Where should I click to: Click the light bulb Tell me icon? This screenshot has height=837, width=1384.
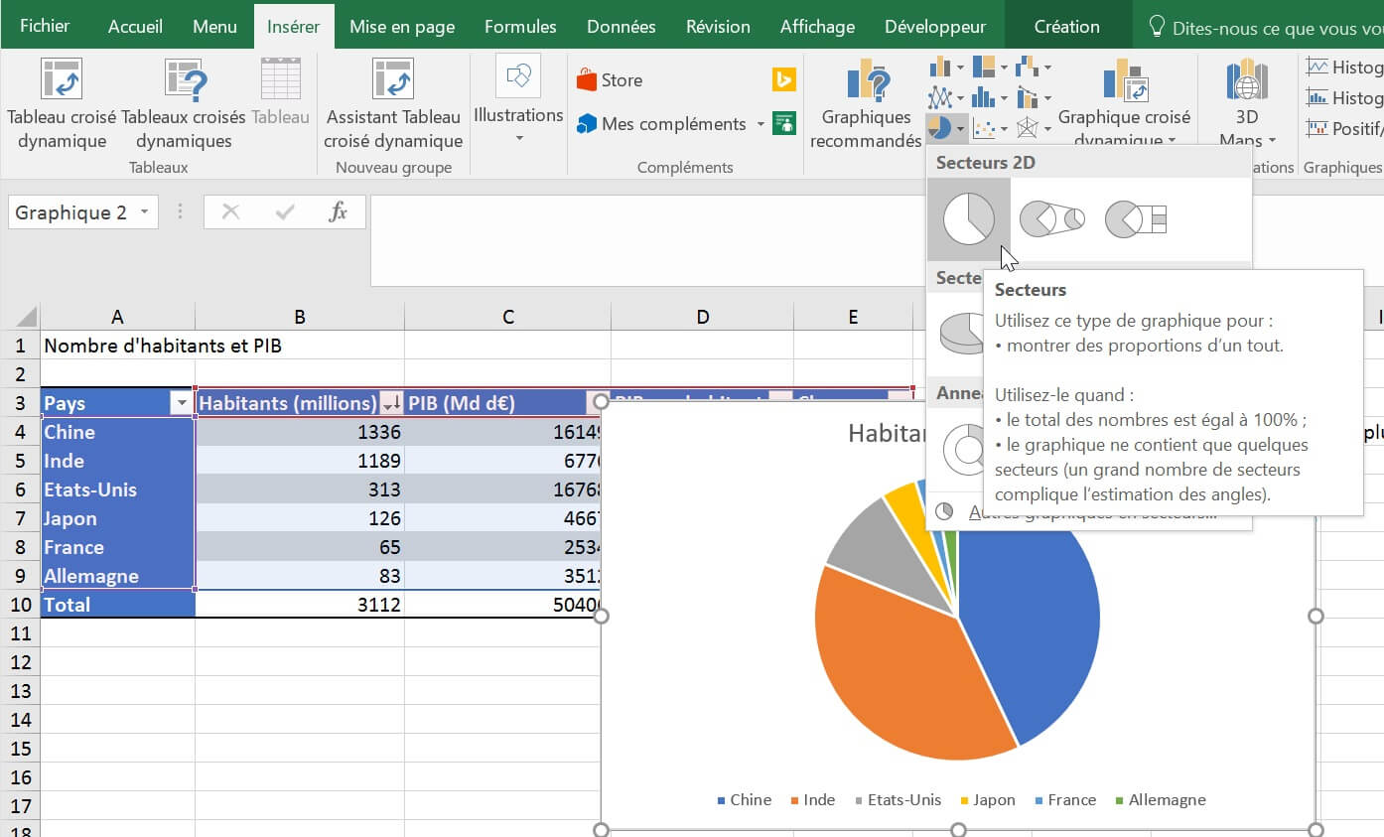(x=1157, y=27)
